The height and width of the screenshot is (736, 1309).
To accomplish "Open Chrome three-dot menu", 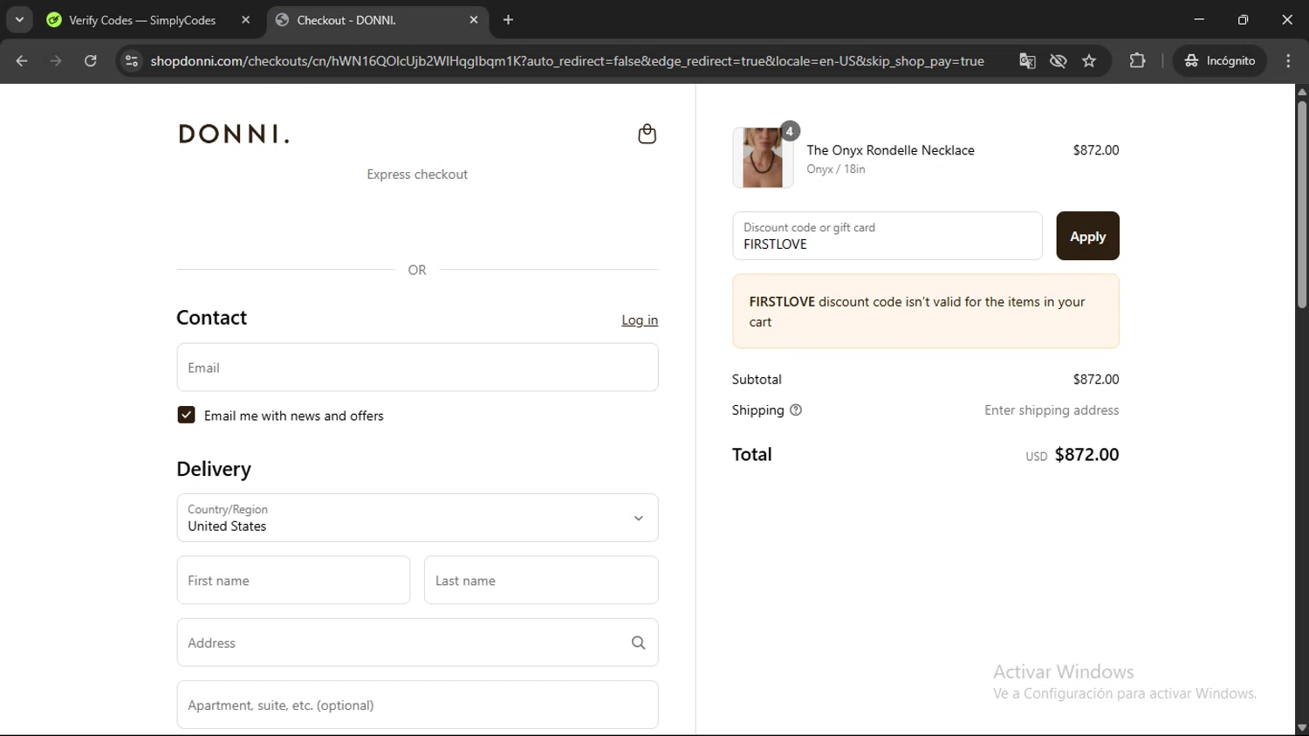I will click(x=1288, y=61).
